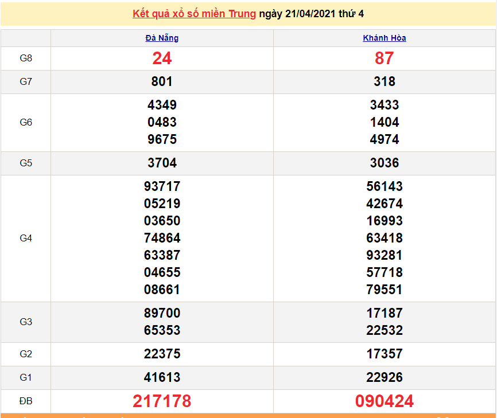Image resolution: width=497 pixels, height=418 pixels.
Task: Open the 'Kết quả xổ số miền Trung' link
Action: (194, 14)
